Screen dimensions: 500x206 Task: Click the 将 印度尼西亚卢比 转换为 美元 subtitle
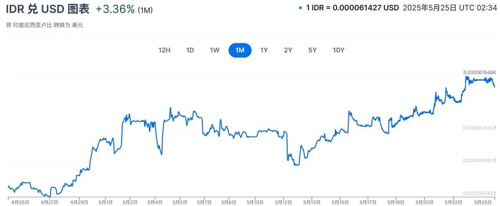coord(45,25)
